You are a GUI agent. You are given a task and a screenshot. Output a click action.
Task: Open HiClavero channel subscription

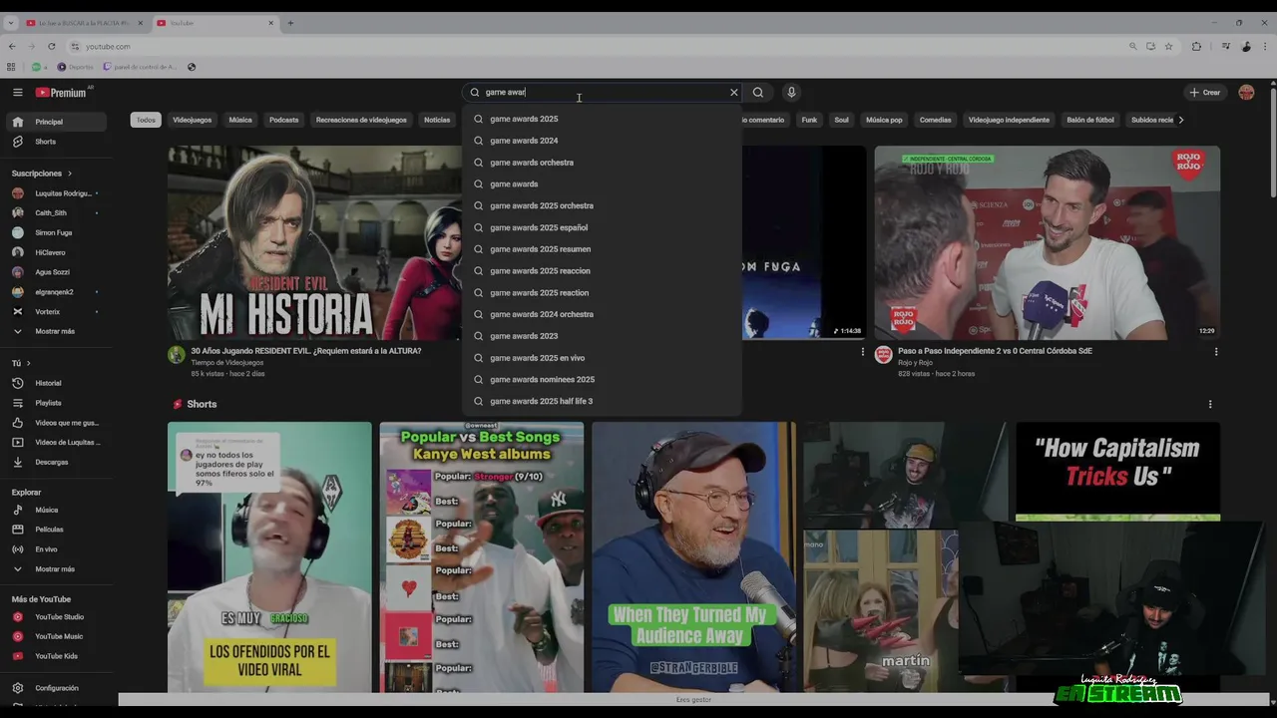(55, 252)
